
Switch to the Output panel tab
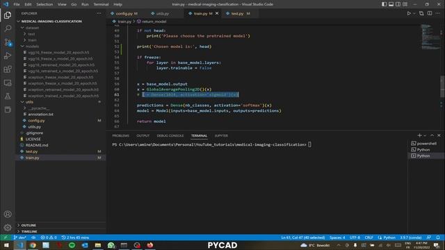[x=143, y=136]
